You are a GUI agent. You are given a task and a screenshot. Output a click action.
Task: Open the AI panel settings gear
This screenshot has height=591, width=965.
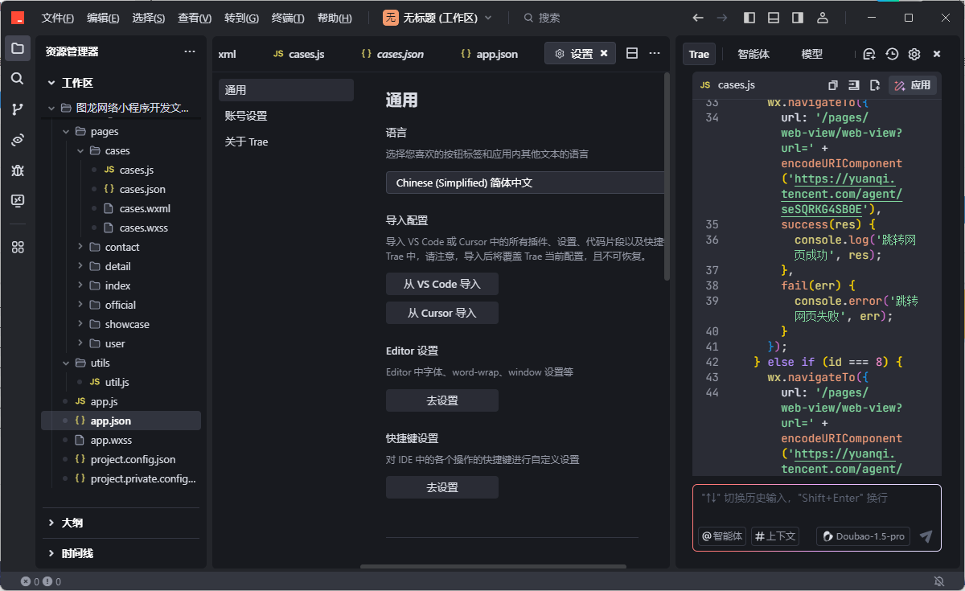914,54
